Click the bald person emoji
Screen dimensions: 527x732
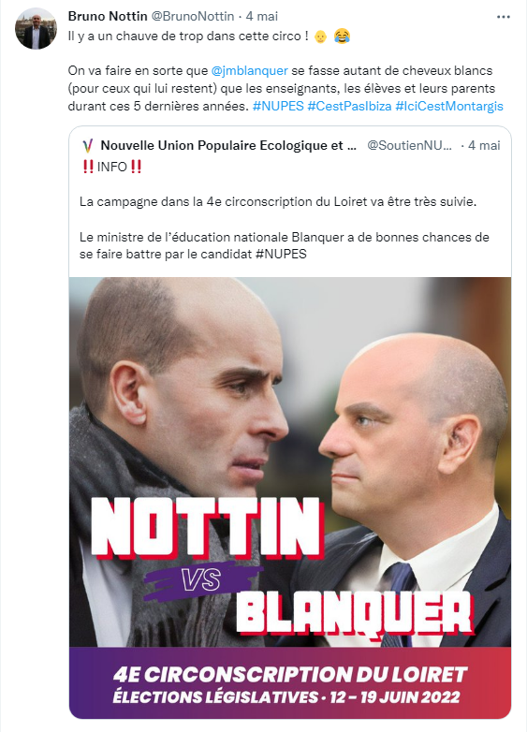pos(320,37)
